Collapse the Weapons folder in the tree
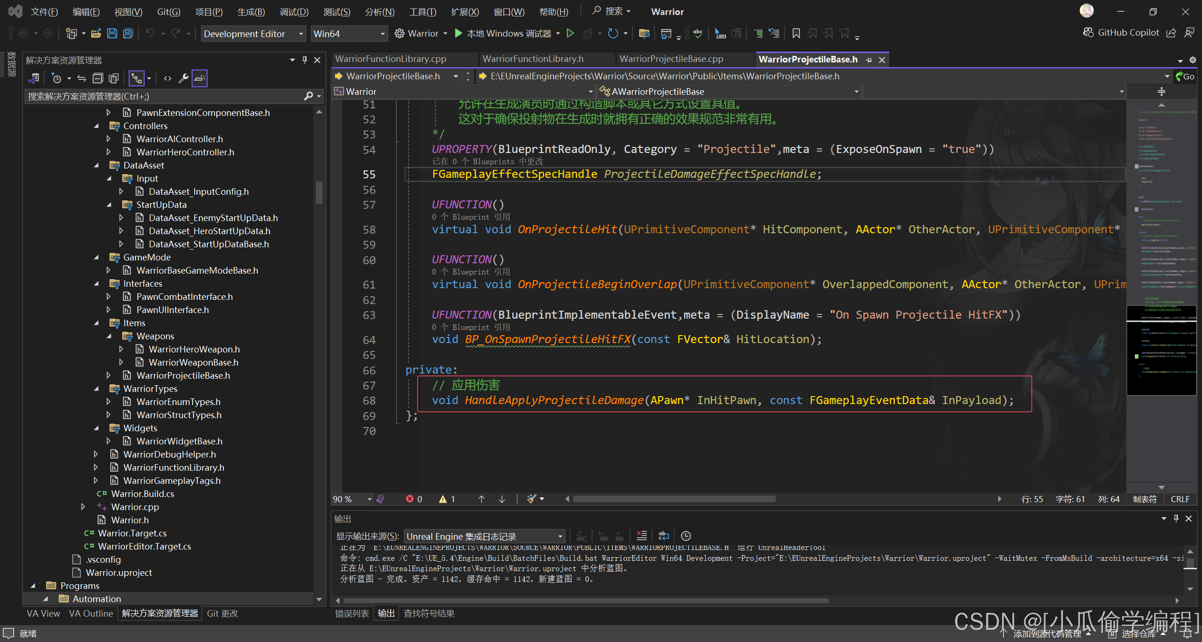 (x=109, y=336)
